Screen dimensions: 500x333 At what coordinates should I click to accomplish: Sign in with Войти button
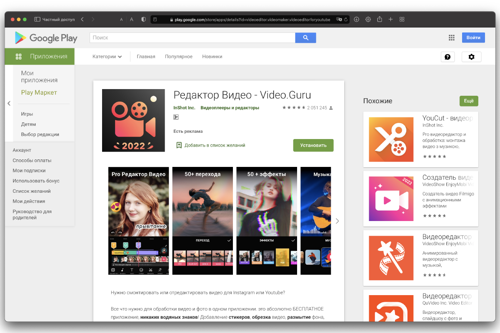click(x=473, y=37)
